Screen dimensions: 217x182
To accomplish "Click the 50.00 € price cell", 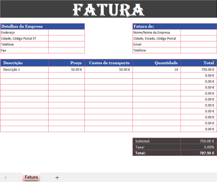I will click(67, 70).
